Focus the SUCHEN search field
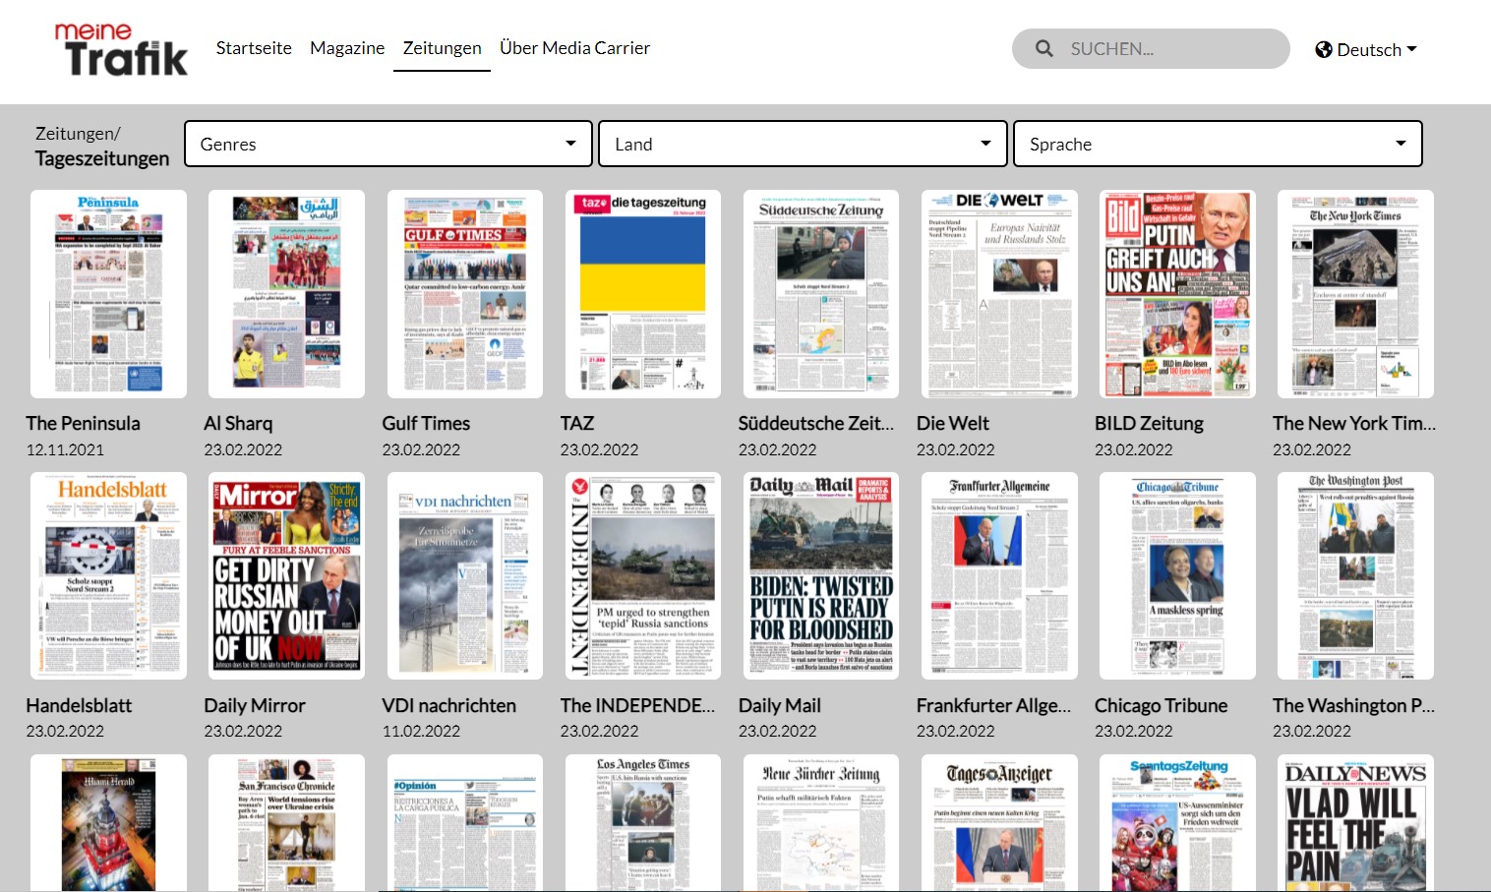 pyautogui.click(x=1151, y=48)
